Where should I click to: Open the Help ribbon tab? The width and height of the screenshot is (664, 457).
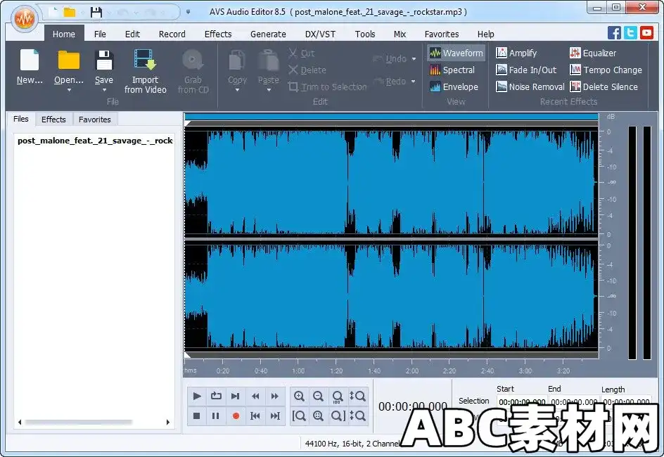[486, 34]
